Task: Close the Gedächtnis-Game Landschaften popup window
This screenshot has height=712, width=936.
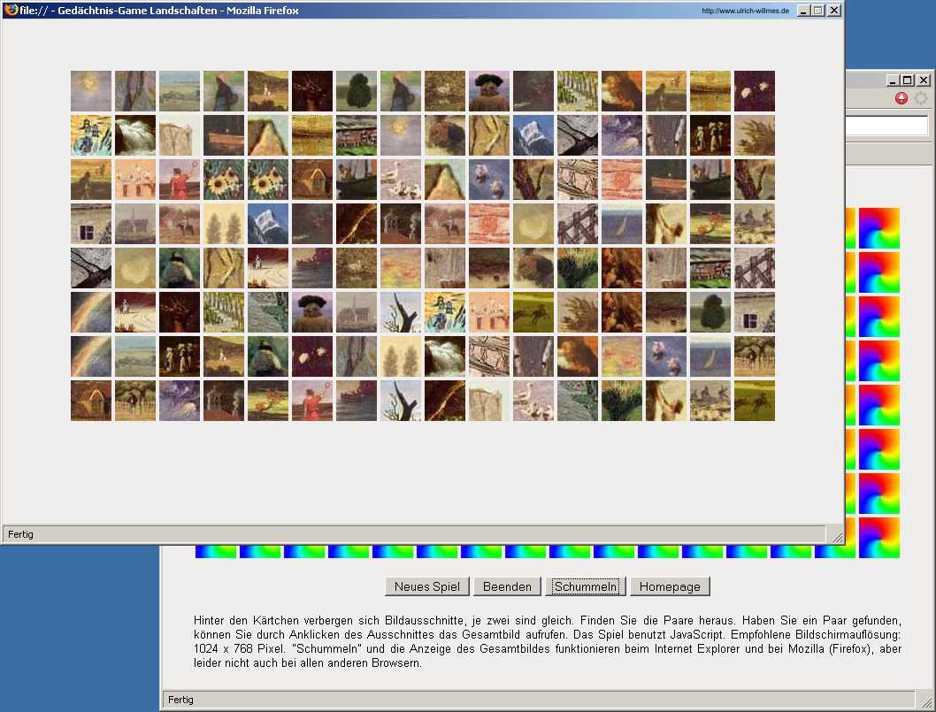Action: click(x=833, y=11)
